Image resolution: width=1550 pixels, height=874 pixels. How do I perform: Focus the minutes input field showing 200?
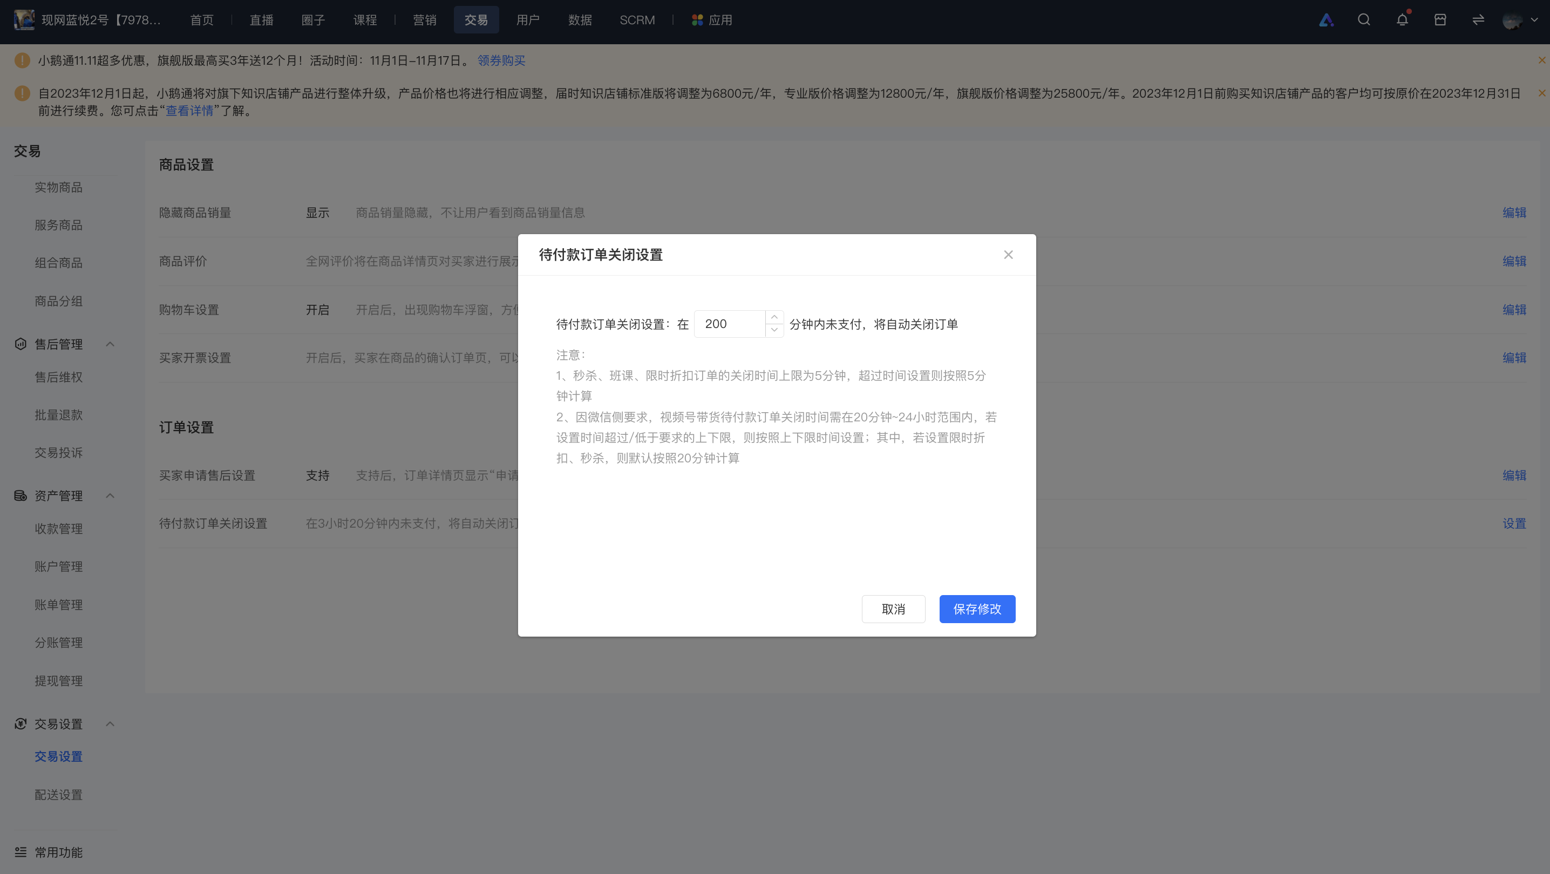(730, 324)
